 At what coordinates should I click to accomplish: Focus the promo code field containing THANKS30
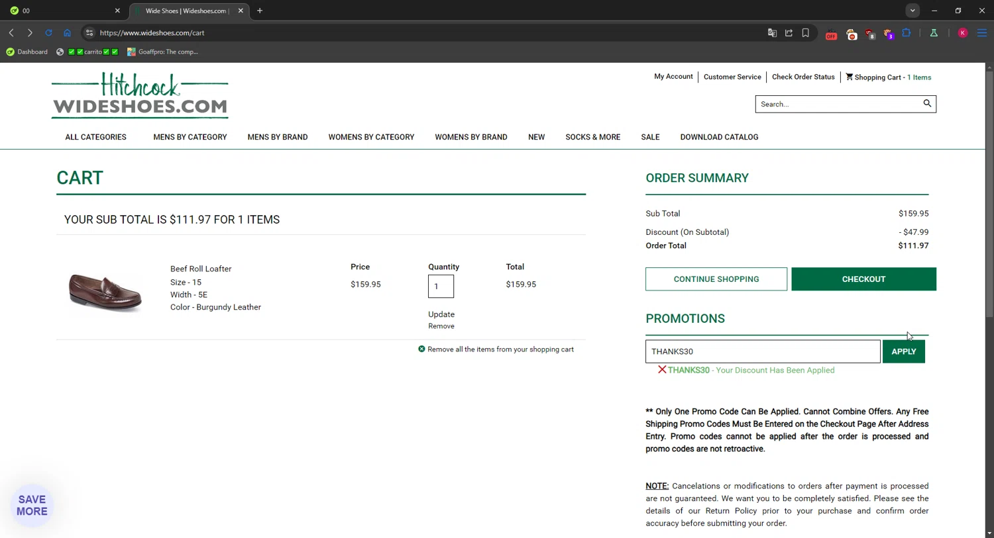[x=763, y=351]
